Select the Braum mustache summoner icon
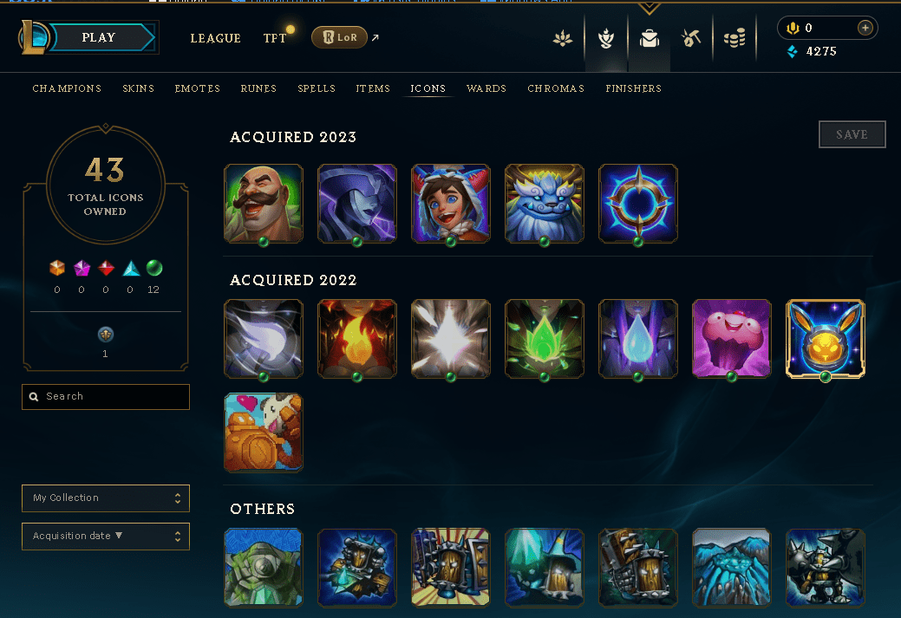901x618 pixels. (263, 204)
